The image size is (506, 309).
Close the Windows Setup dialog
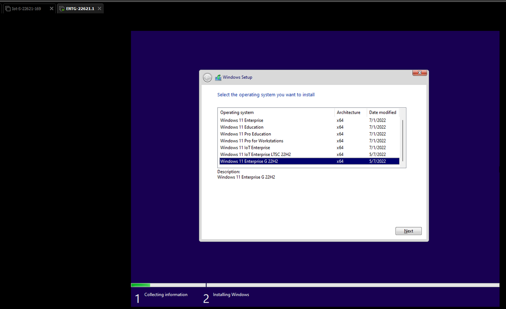pos(419,73)
